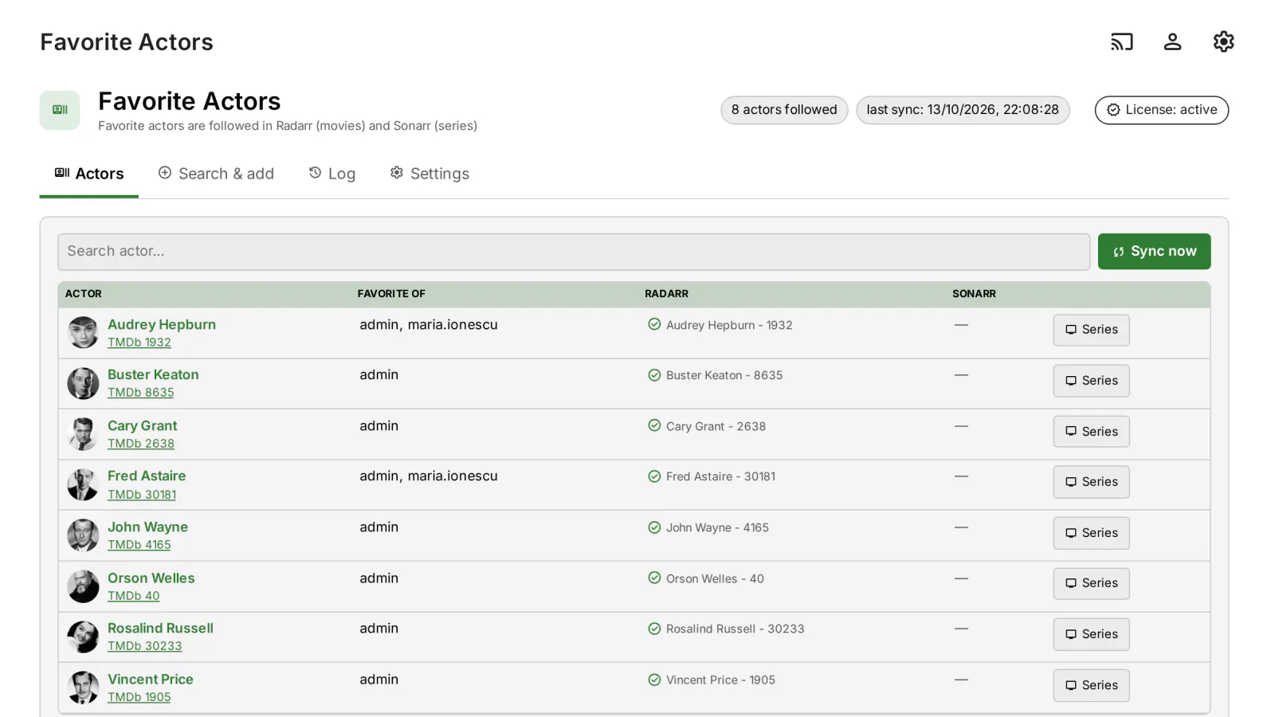
Task: Open the TMDb 1905 link
Action: pos(139,697)
